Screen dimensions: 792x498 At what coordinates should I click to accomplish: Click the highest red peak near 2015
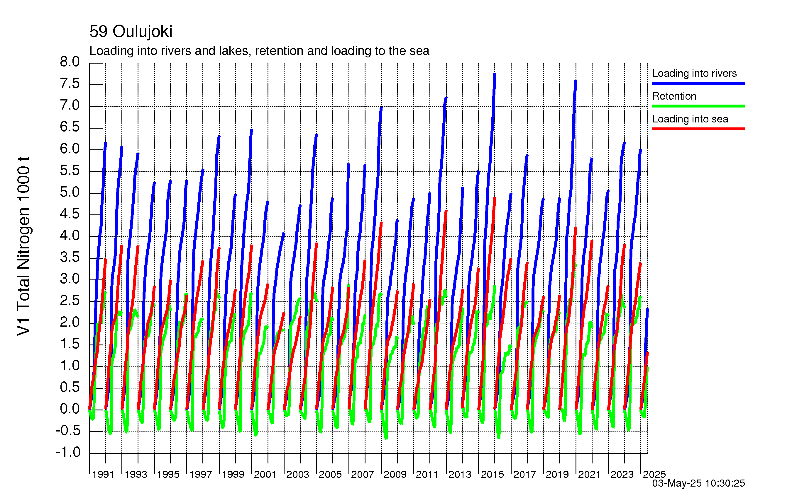[495, 198]
